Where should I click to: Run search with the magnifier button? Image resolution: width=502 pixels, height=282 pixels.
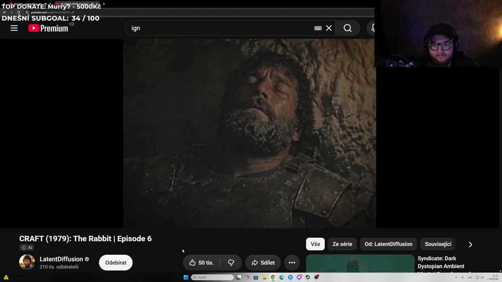(x=347, y=28)
